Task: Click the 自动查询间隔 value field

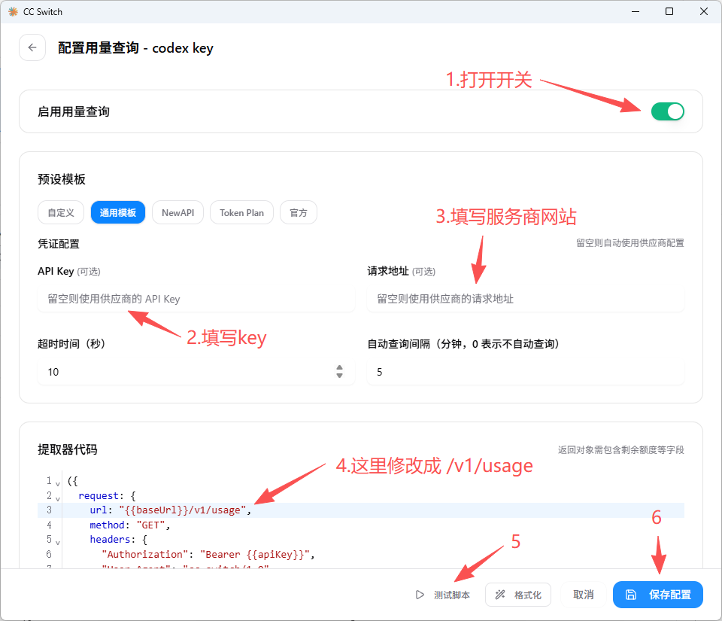Action: [526, 372]
